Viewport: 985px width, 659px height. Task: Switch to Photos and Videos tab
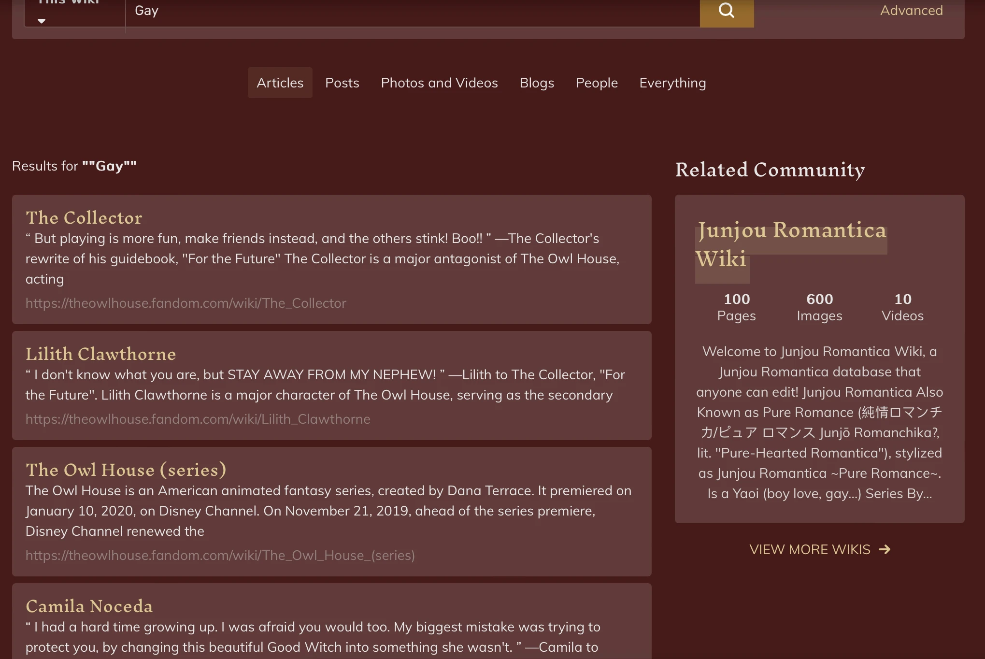(x=439, y=83)
